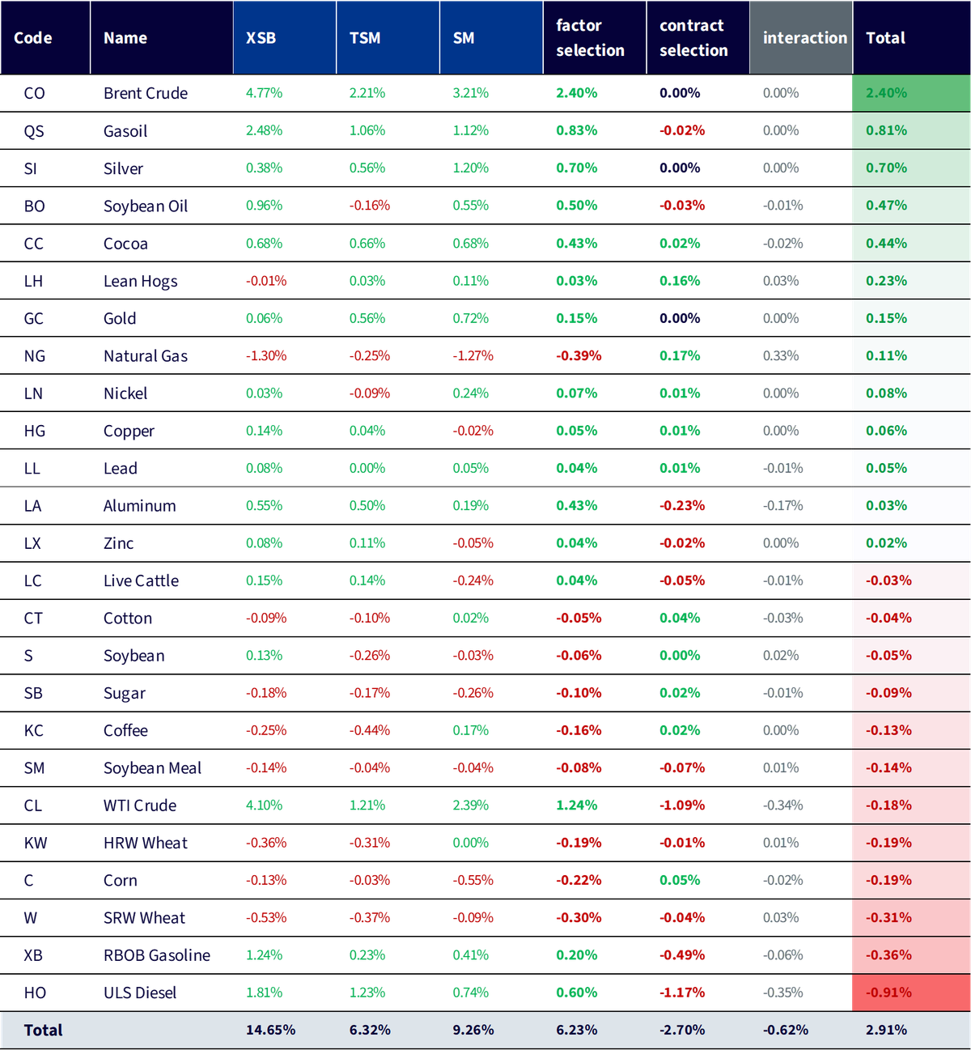Click Live Cattle's SM value -0.24%

[473, 580]
